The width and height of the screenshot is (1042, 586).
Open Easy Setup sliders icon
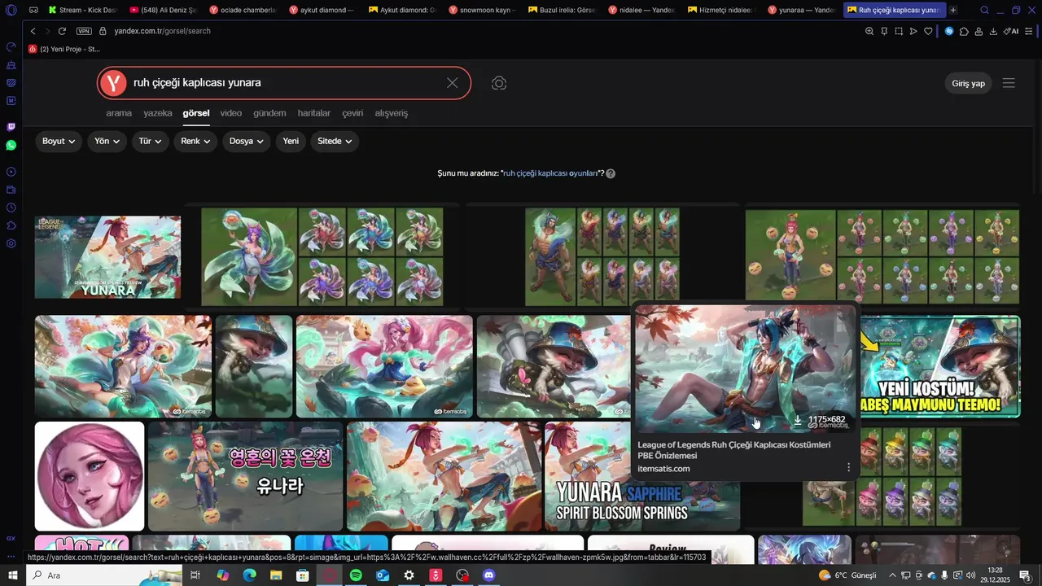point(1031,31)
